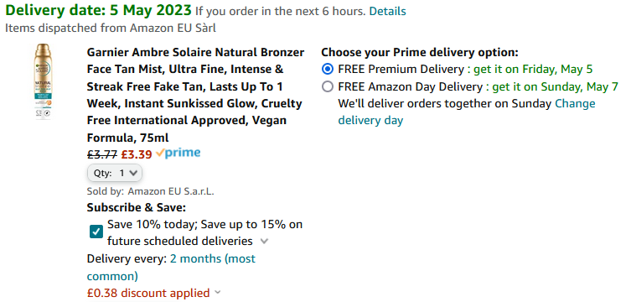
Task: Click the FREE Premium Delivery label text
Action: (401, 70)
